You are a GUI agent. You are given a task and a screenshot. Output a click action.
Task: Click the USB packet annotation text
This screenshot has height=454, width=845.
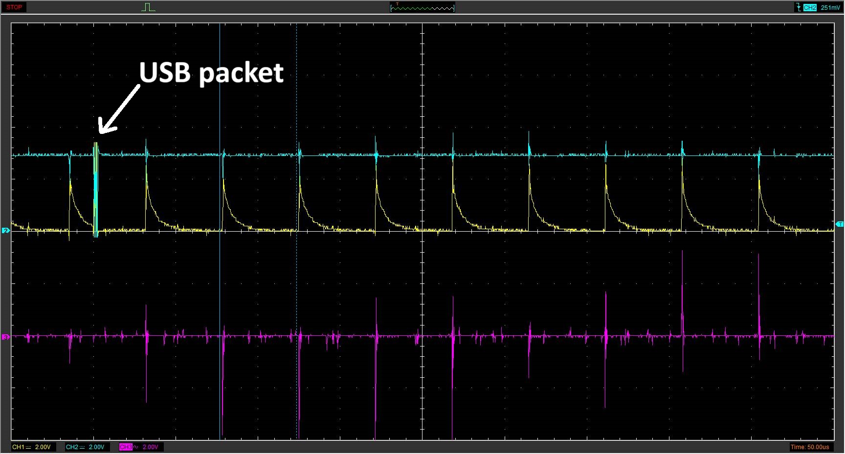tap(211, 72)
